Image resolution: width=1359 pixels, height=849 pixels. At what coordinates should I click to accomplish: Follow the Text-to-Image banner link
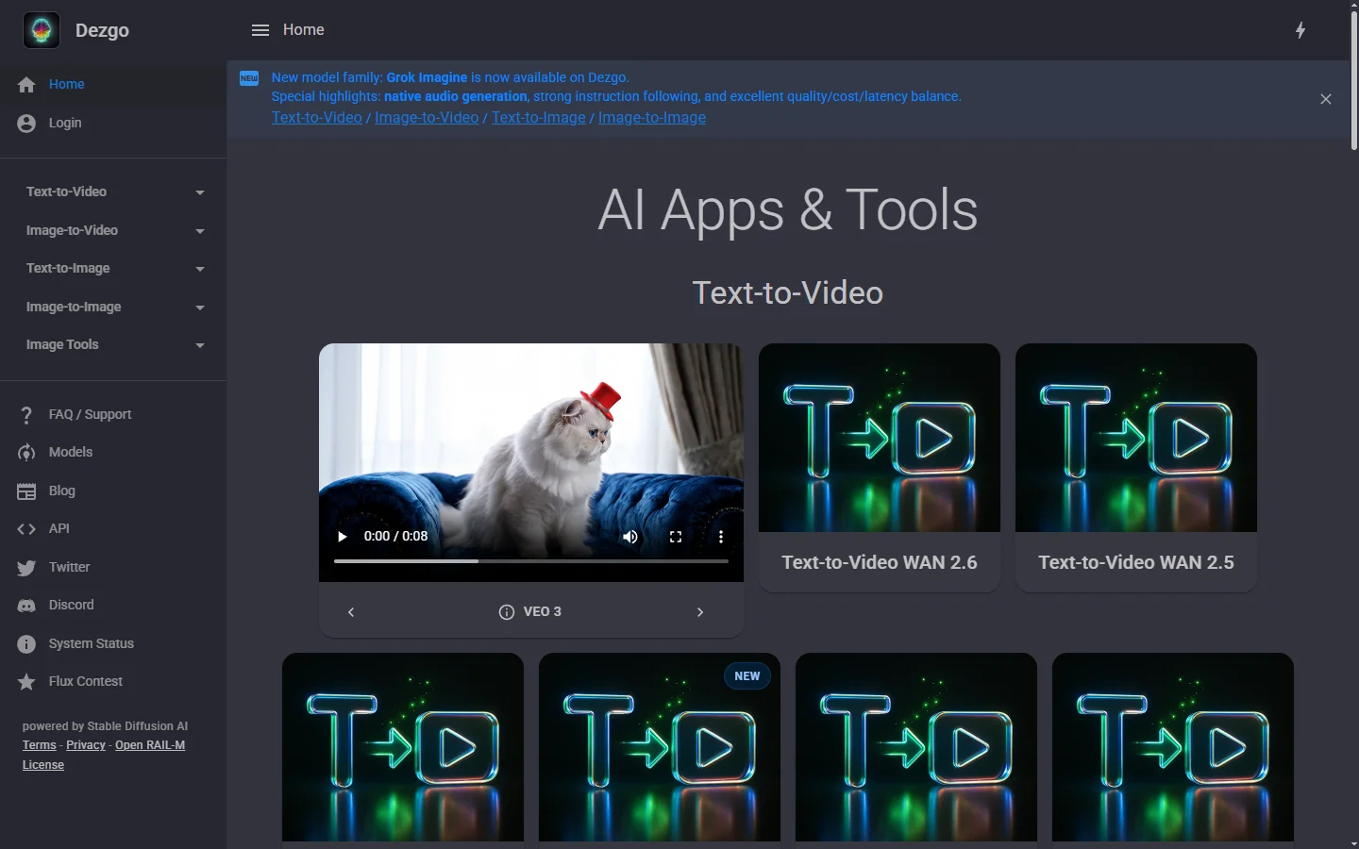tap(539, 117)
